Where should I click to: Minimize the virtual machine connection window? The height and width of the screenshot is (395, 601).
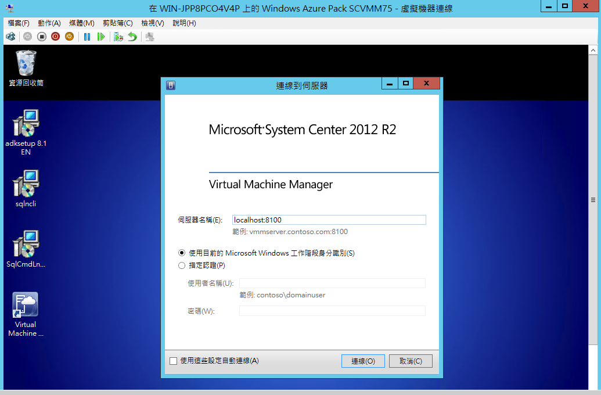tap(549, 6)
